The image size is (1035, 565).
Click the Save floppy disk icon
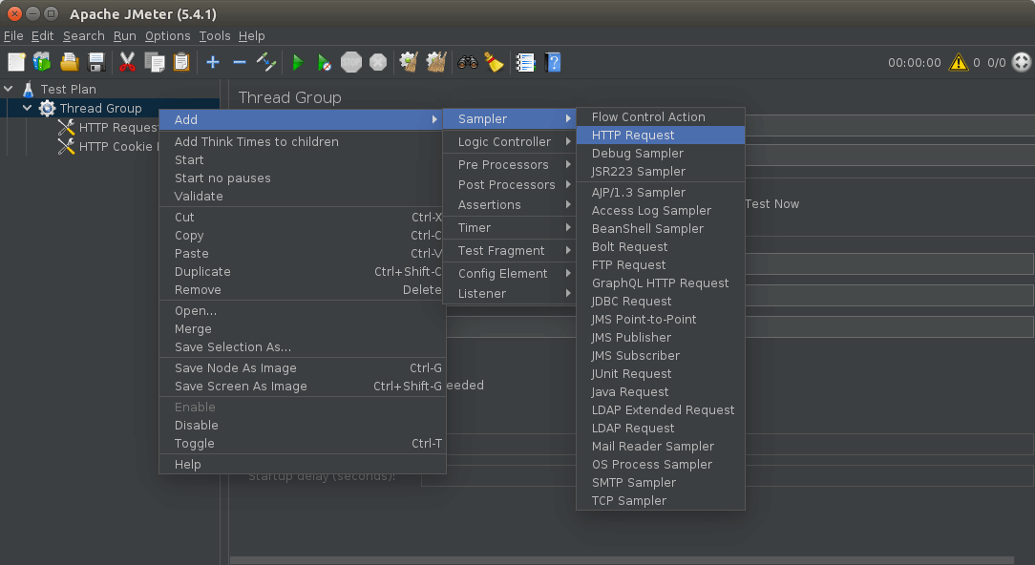coord(96,62)
